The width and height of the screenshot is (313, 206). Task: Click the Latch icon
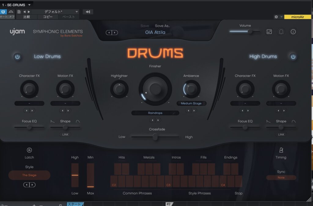29,150
